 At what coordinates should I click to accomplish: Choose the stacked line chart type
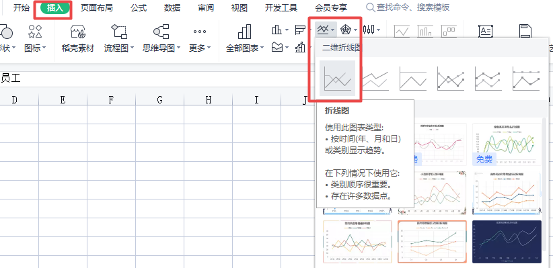[x=375, y=78]
